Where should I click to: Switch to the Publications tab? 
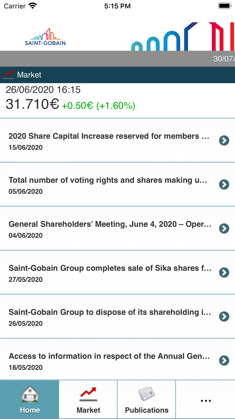146,399
